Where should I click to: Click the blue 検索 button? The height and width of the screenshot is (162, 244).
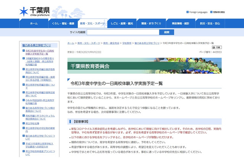167,32
